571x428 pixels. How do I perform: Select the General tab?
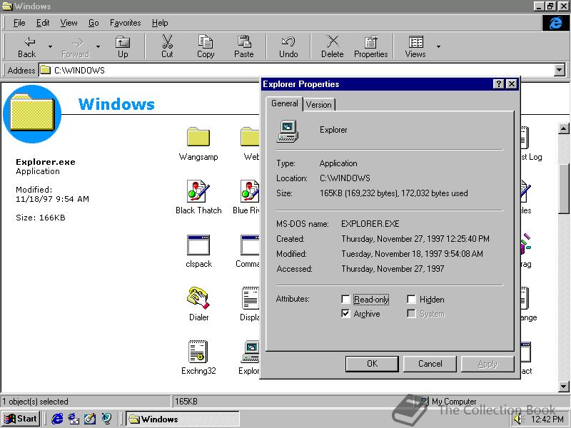[x=284, y=103]
